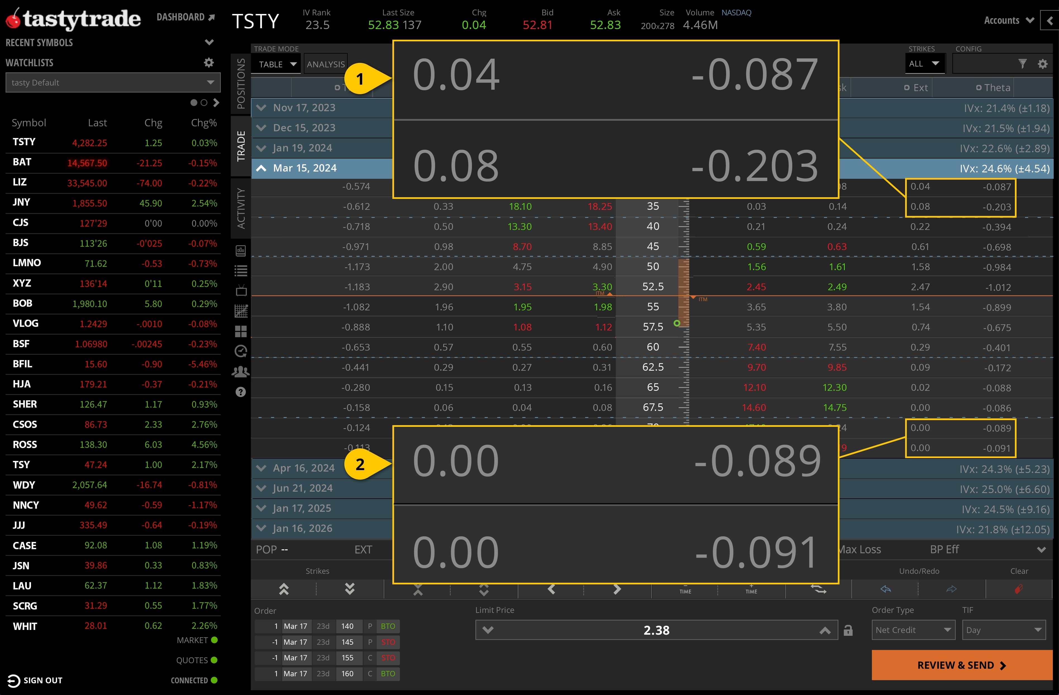
Task: Open the history clock icon in sidebar
Action: [241, 351]
